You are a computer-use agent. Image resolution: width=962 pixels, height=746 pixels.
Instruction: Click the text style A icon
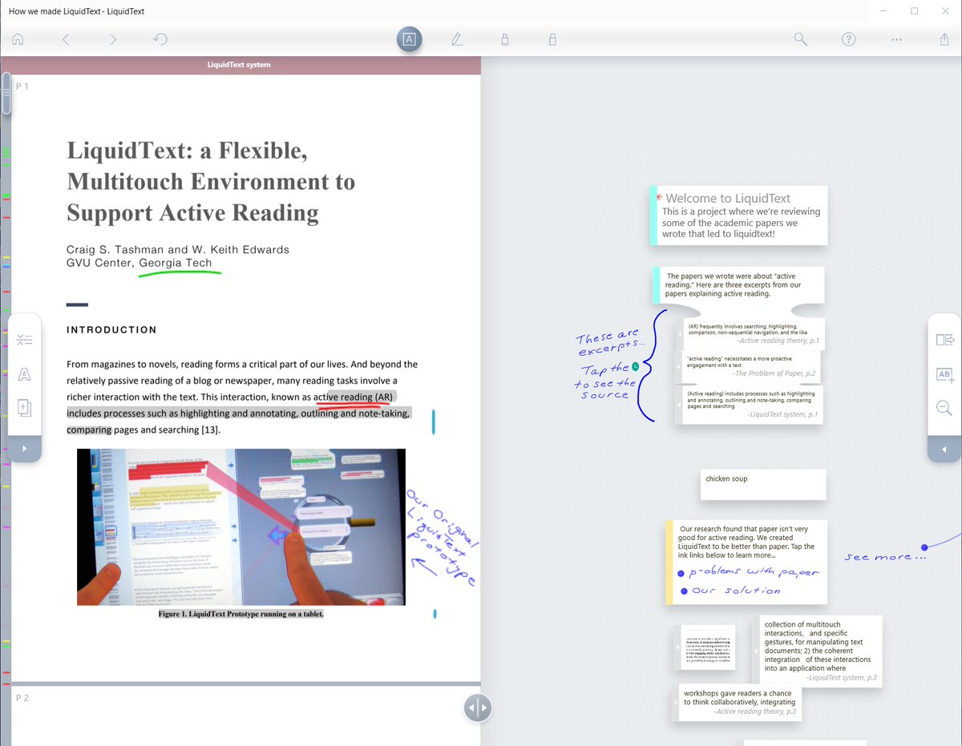24,374
